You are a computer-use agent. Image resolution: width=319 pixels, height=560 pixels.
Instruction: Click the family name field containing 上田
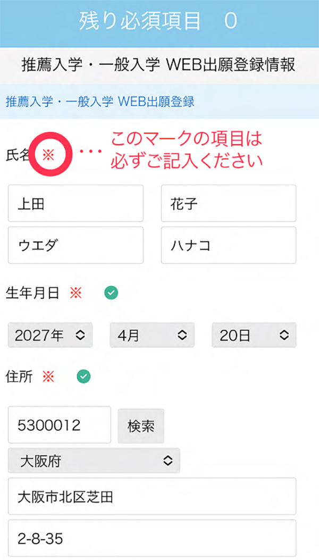(75, 203)
